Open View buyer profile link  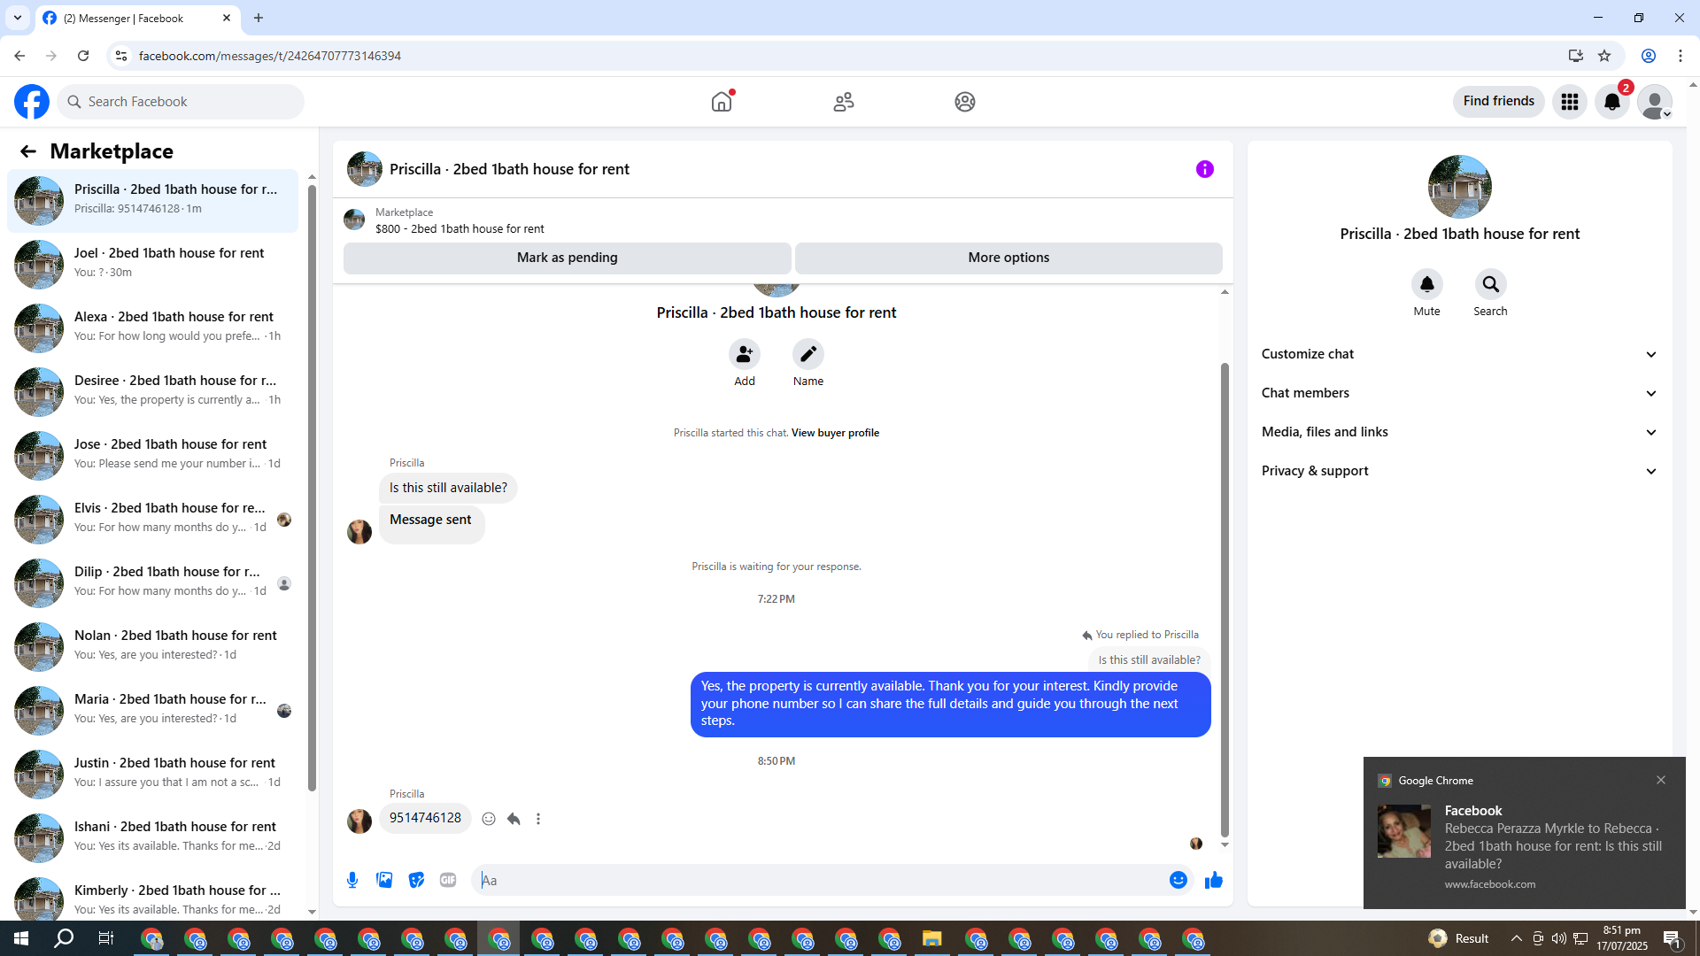835,433
